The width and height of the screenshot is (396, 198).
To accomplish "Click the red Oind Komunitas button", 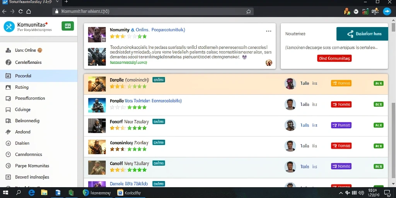I will tap(334, 58).
